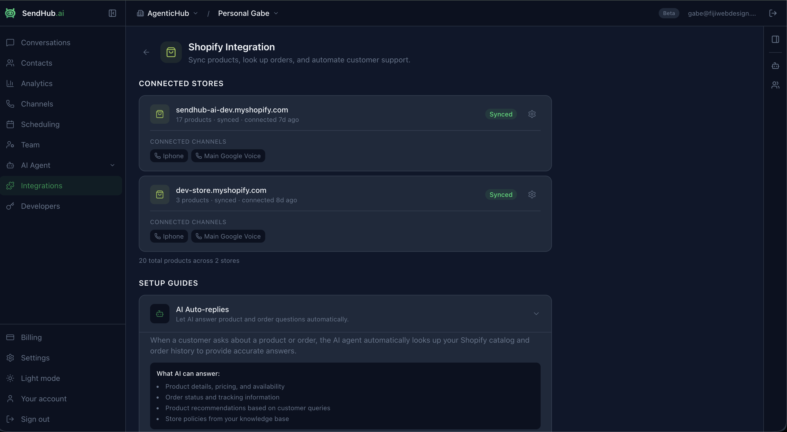Click the AI Agent bot icon in sidebar
787x432 pixels.
10,165
